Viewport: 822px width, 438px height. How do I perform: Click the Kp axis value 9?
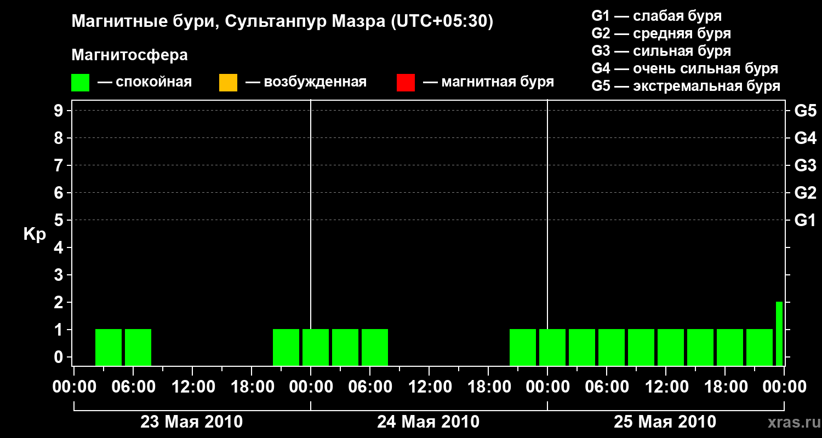tap(60, 111)
